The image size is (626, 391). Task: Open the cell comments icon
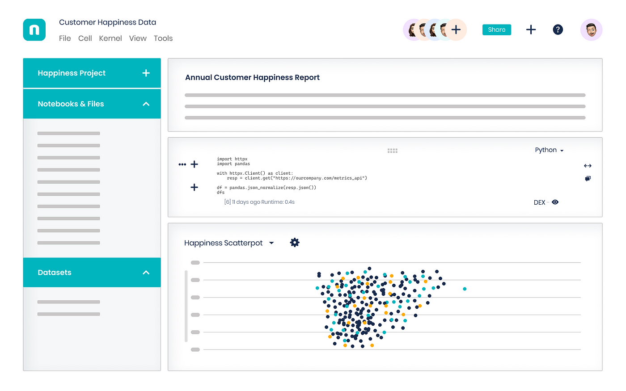click(x=588, y=179)
